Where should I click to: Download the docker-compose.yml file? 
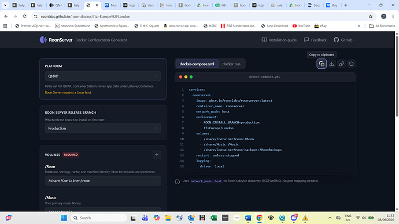point(331,64)
